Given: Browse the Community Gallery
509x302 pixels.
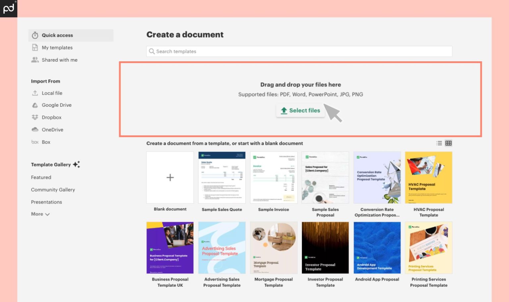Looking at the screenshot, I should click(53, 190).
